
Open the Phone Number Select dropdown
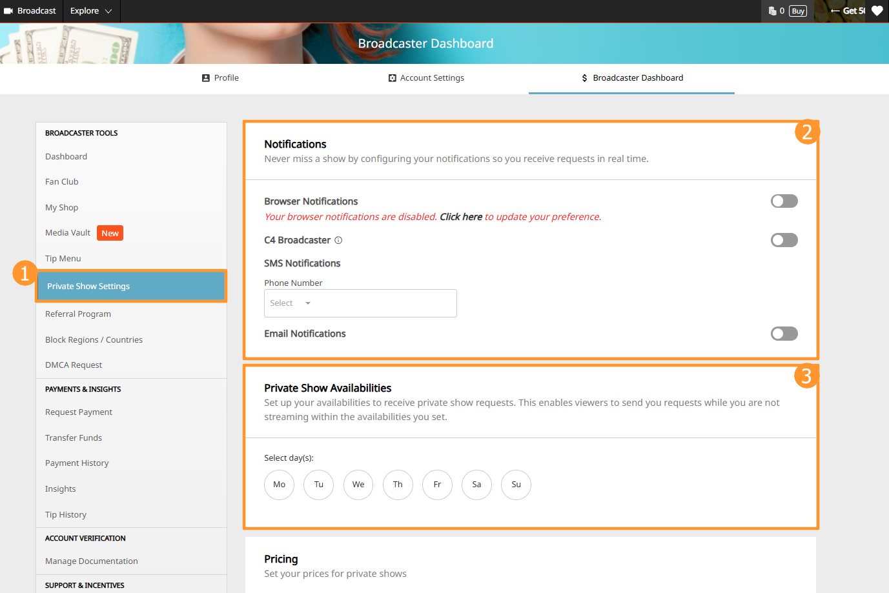360,303
